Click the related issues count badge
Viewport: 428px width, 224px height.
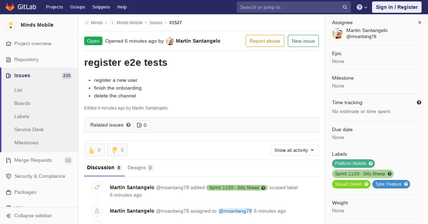142,125
